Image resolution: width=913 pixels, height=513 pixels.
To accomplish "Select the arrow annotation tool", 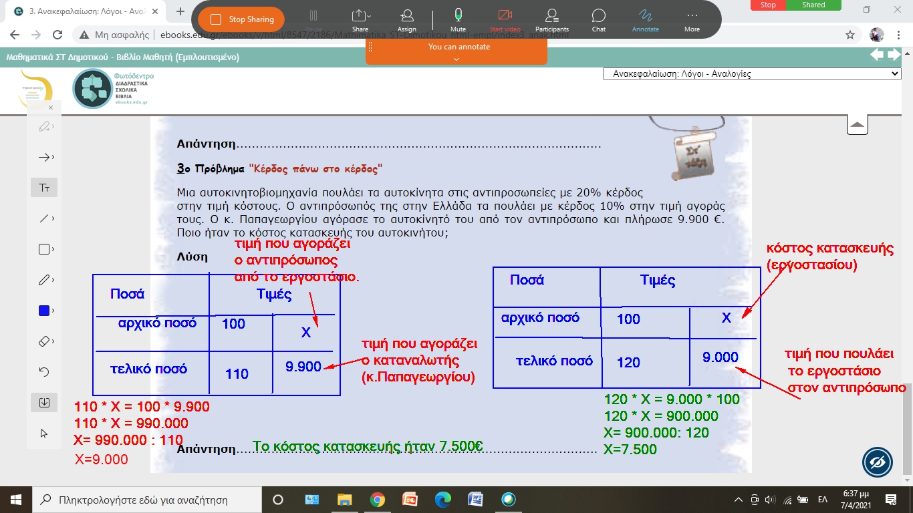I will coord(43,158).
